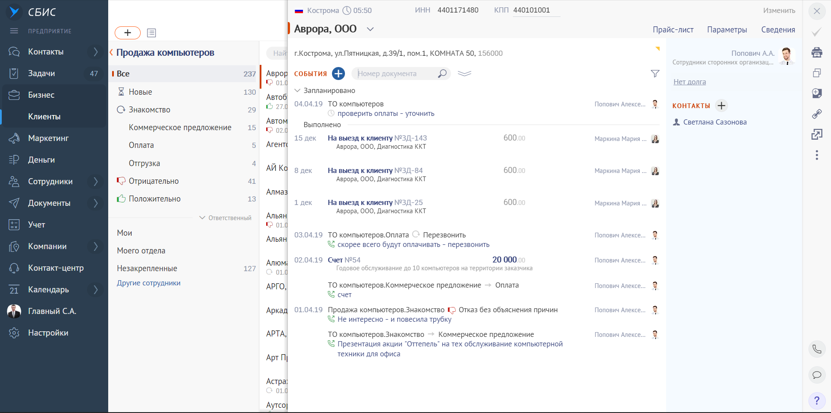This screenshot has height=413, width=831.
Task: Expand the Компании submenu arrow
Action: click(x=96, y=247)
